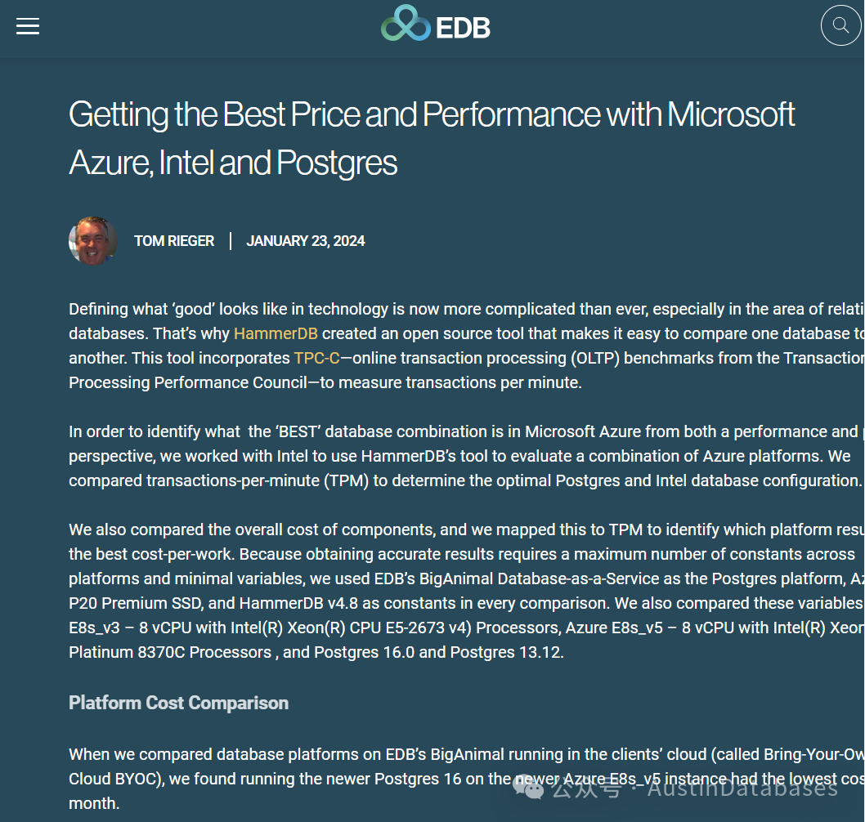Open Tom Rieger's author photo
This screenshot has width=865, height=822.
pyautogui.click(x=92, y=241)
